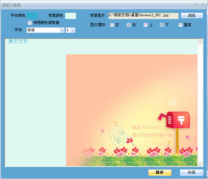
Task: Uncheck the 右 image placement box
Action: point(129,25)
